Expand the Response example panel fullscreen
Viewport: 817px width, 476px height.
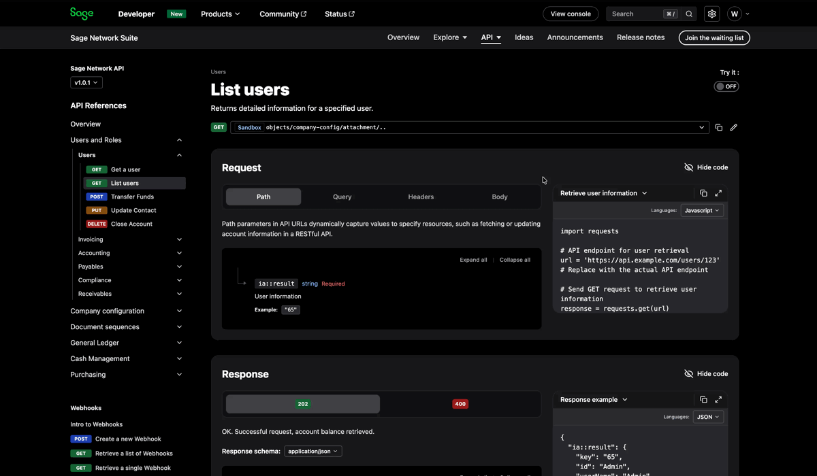718,400
